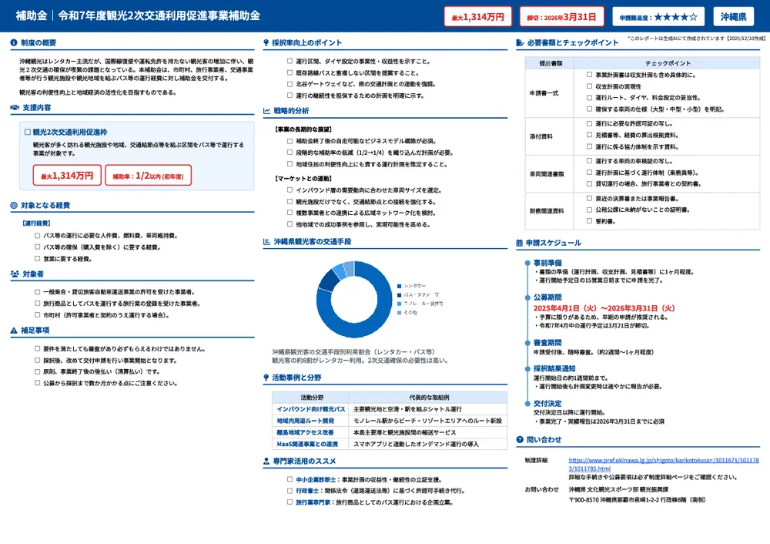Viewport: 770px width, 544px height.
Task: Check the 運行区間、ダイヤ設定の事業性 checkbox
Action: (290, 60)
